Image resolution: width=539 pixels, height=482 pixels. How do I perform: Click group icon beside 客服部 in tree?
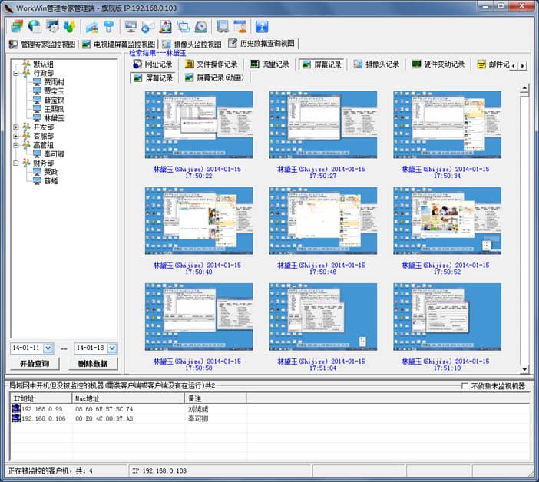click(26, 136)
